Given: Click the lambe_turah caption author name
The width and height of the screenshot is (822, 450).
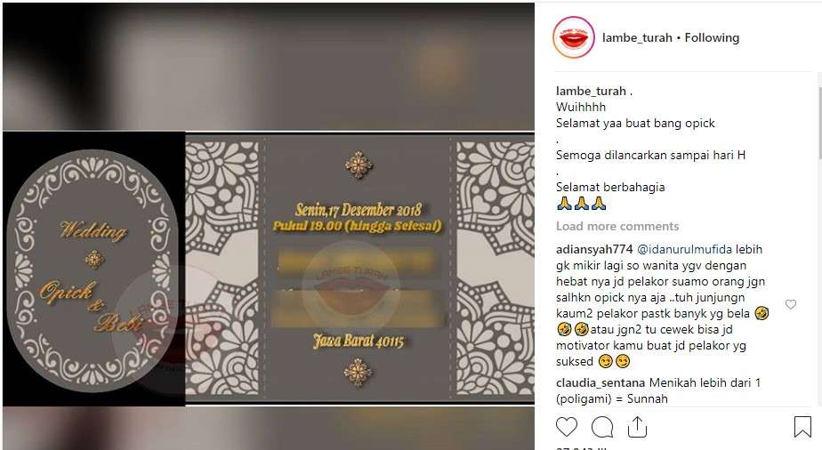Looking at the screenshot, I should (591, 91).
